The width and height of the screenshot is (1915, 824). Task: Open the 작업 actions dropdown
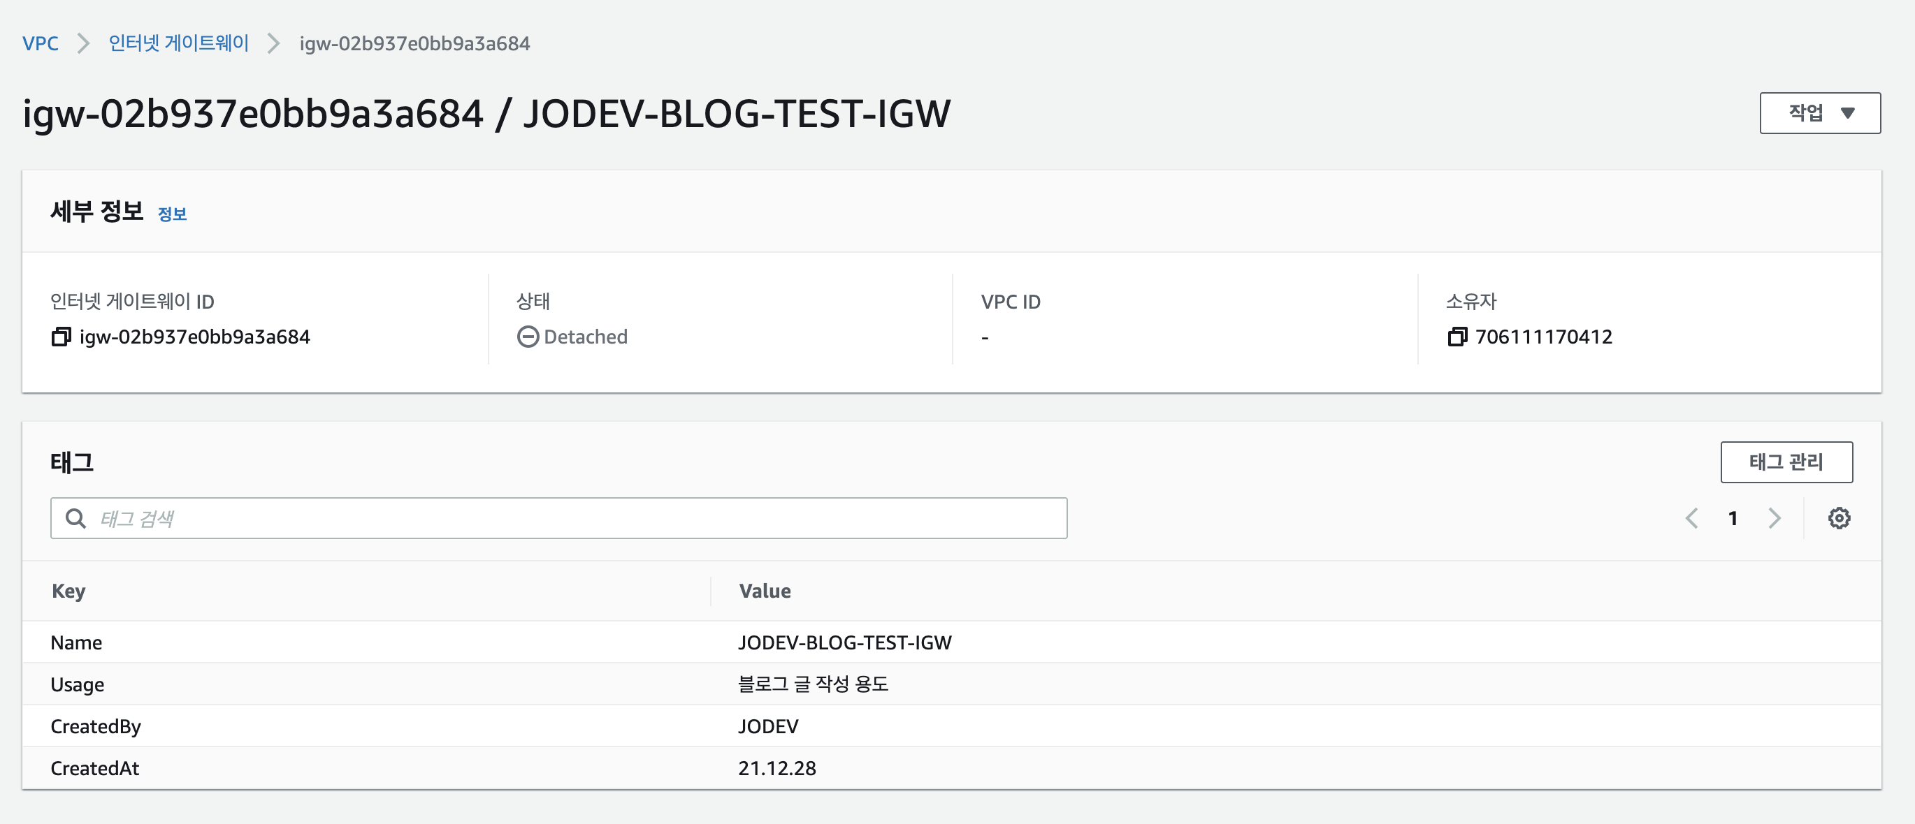(1819, 113)
